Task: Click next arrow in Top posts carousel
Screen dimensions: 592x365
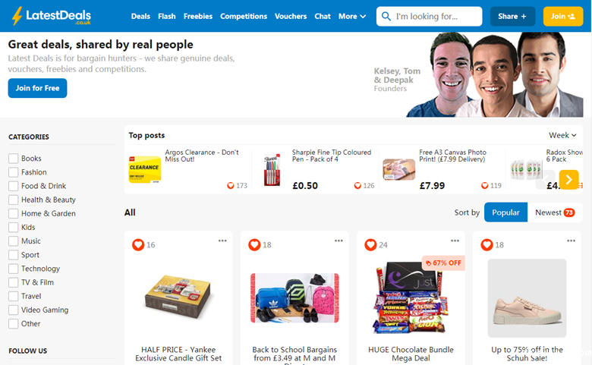Action: (569, 179)
